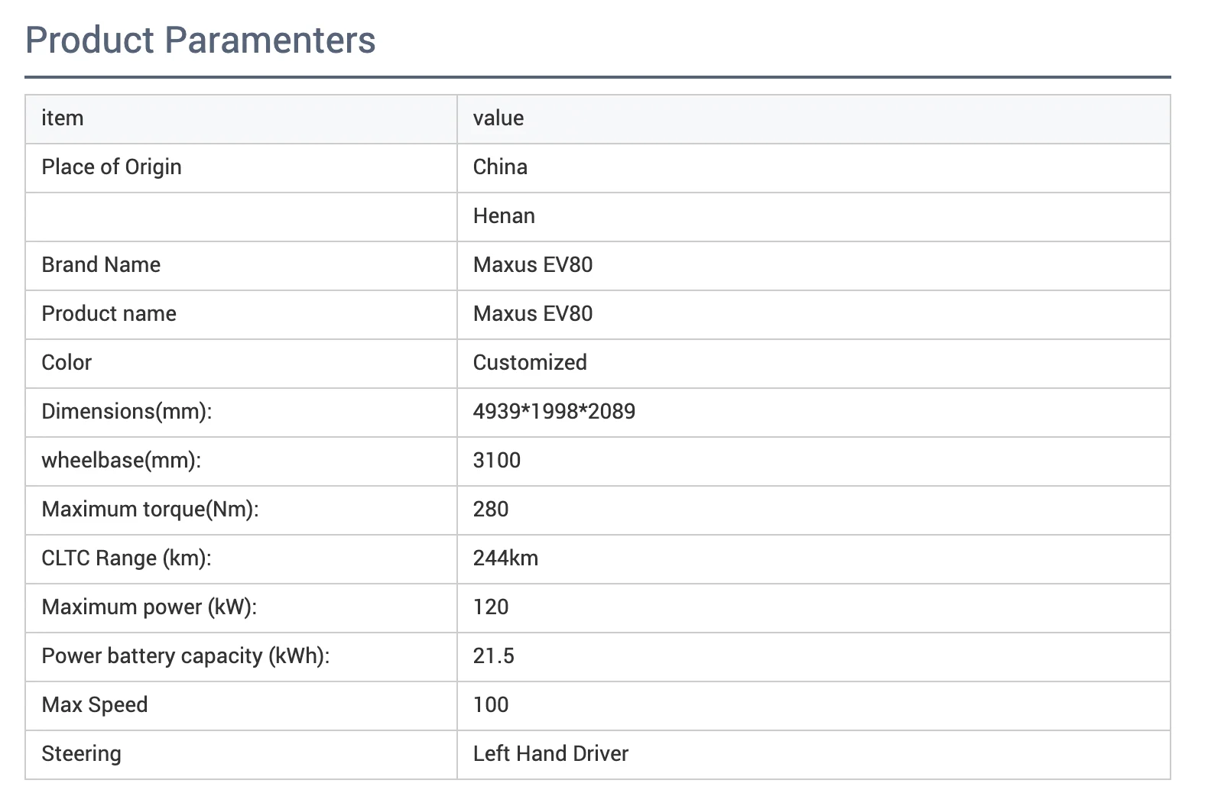Select the 'value' column header cell
Image resolution: width=1208 pixels, height=793 pixels.
coord(498,118)
